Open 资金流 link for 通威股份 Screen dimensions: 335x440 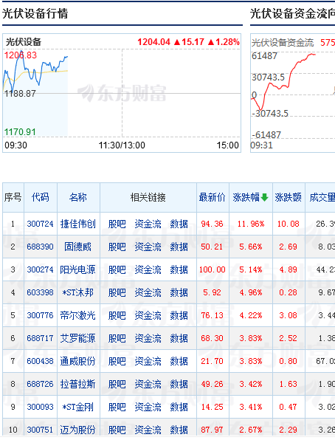(148, 361)
